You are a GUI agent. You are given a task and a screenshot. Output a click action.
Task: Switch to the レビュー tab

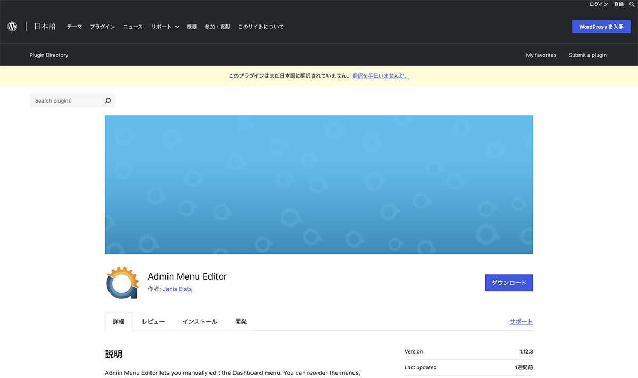click(153, 322)
